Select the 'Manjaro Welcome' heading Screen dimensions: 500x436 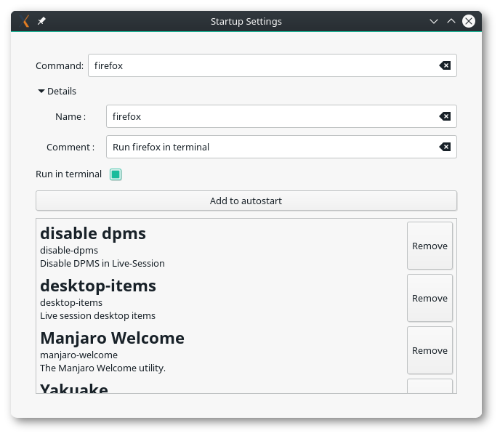click(112, 338)
